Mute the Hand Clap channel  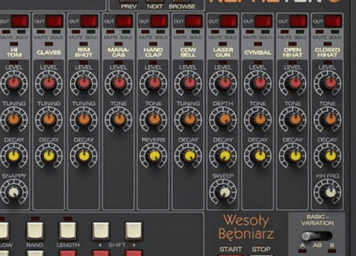click(x=145, y=32)
